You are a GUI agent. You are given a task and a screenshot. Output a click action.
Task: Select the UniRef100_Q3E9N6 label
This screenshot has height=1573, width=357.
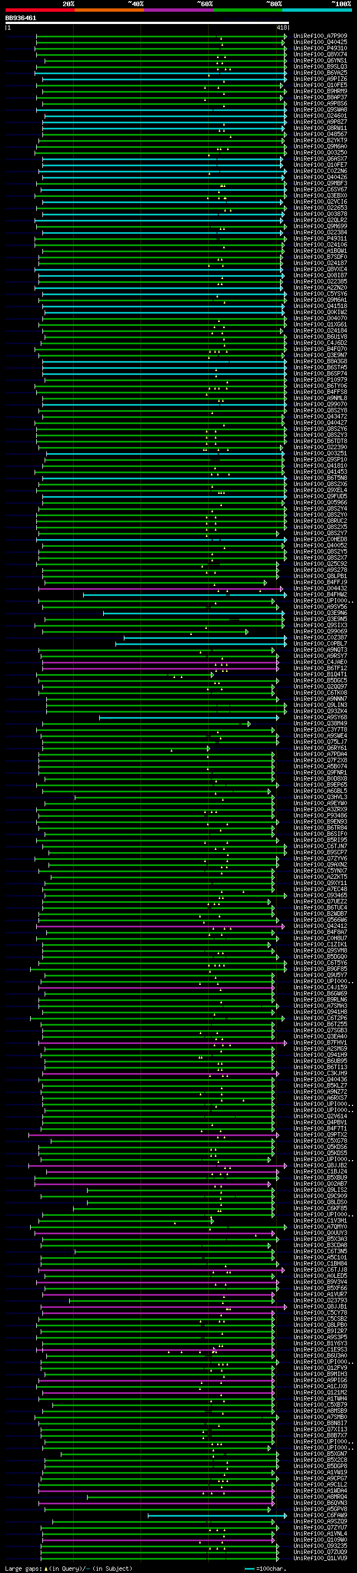pyautogui.click(x=320, y=613)
